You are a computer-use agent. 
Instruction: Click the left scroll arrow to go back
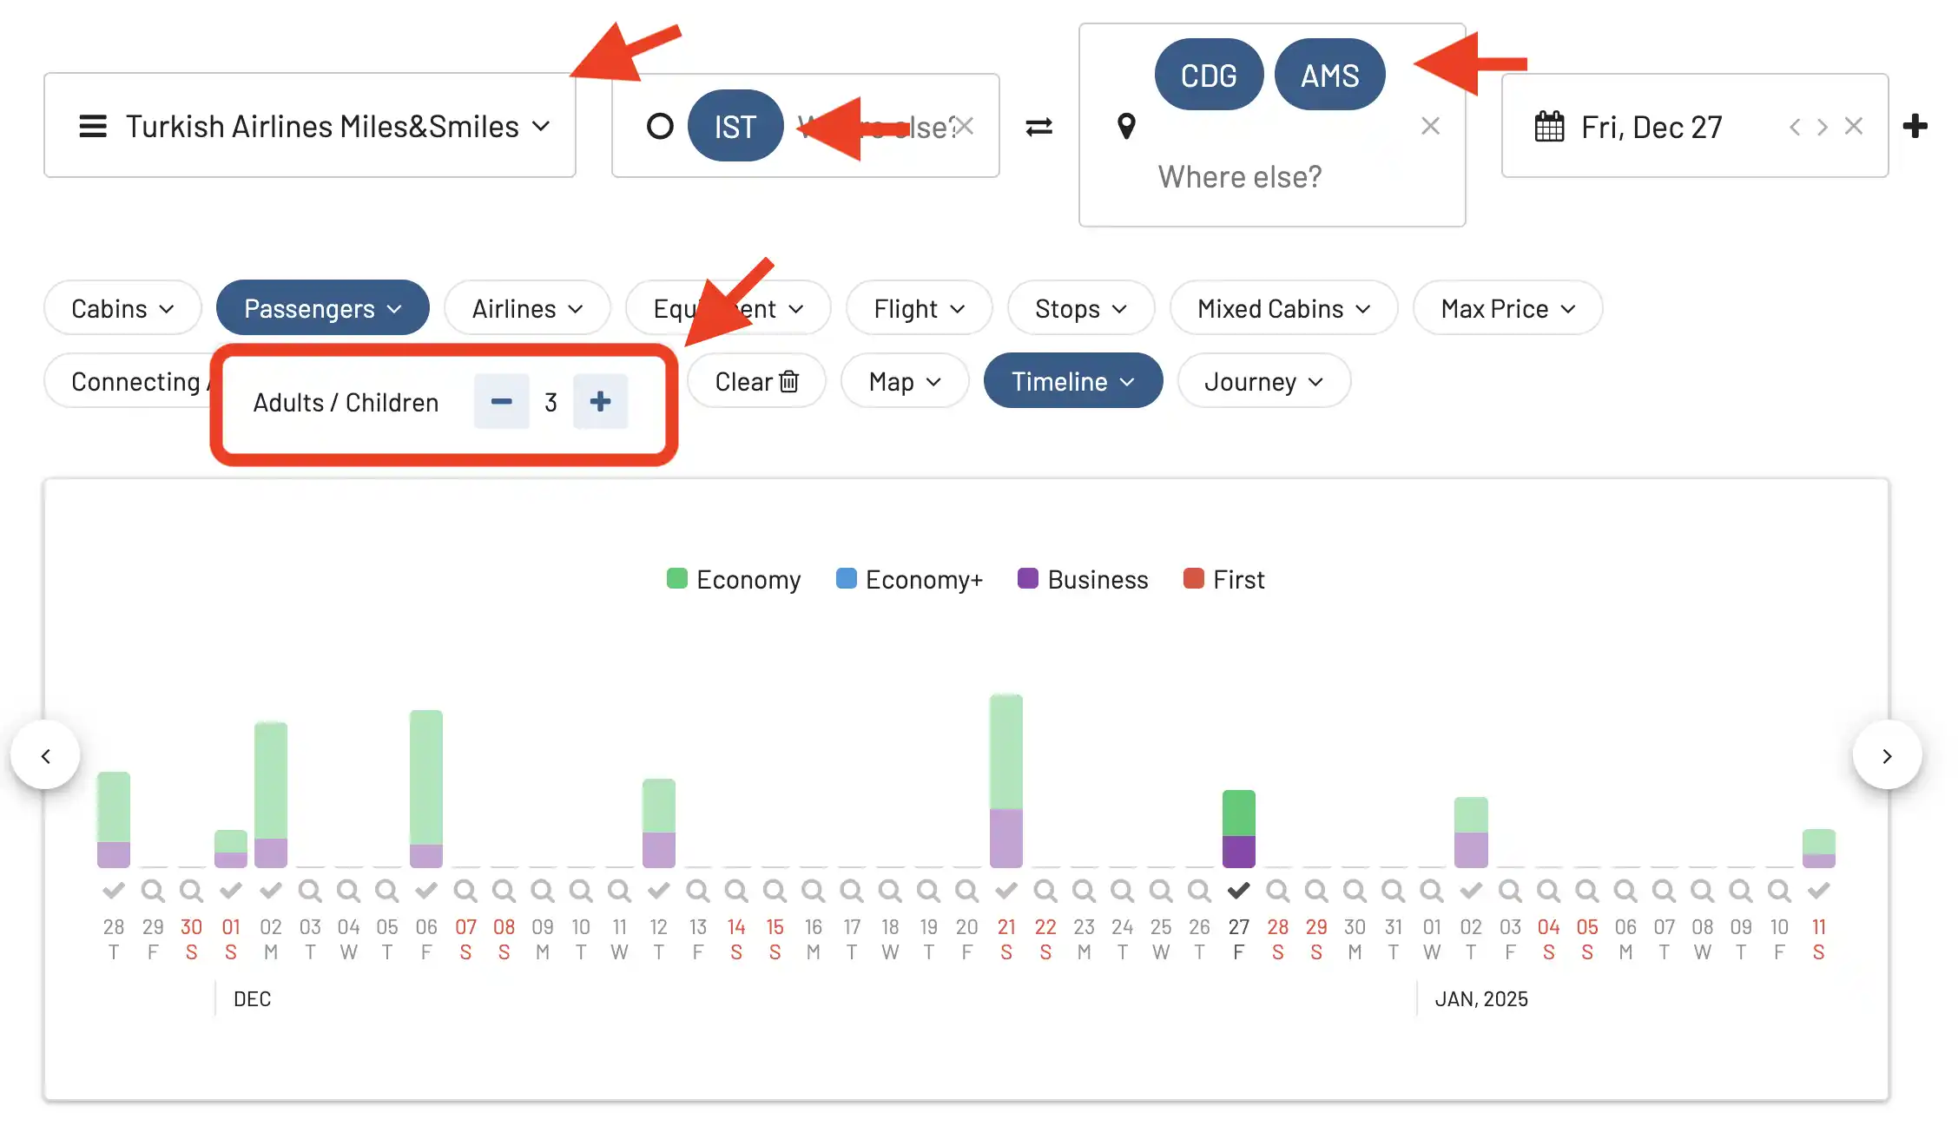tap(45, 755)
